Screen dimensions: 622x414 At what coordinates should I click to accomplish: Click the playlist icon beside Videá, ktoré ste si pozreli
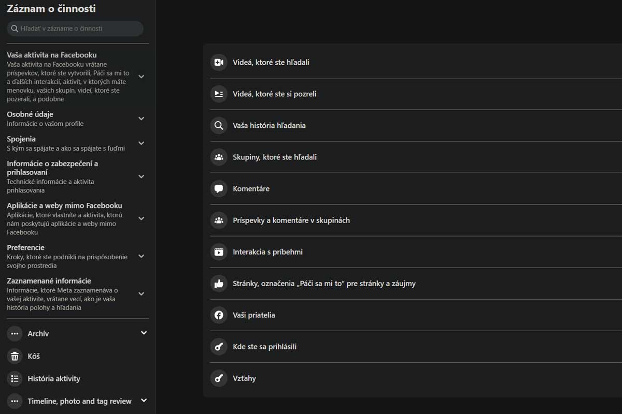(219, 94)
